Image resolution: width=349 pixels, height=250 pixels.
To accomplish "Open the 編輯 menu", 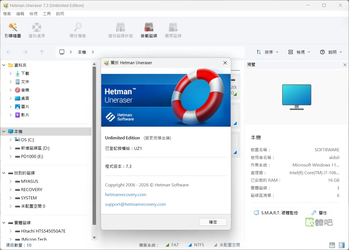I will point(20,14).
